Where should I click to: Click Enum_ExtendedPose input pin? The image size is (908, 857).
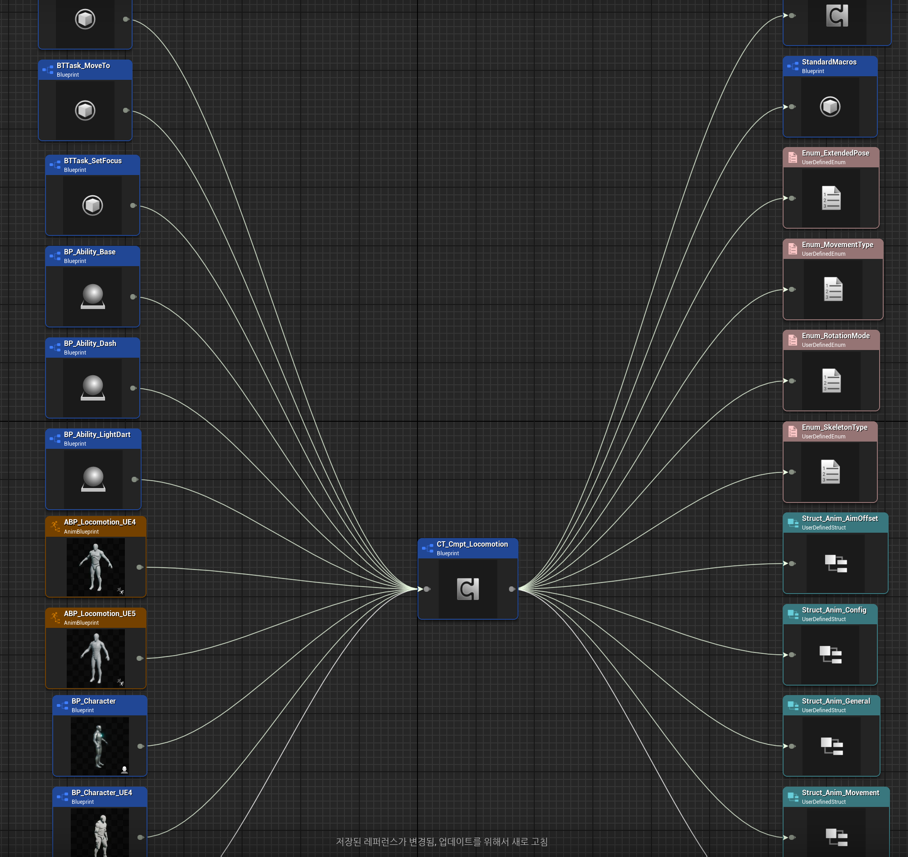click(792, 198)
